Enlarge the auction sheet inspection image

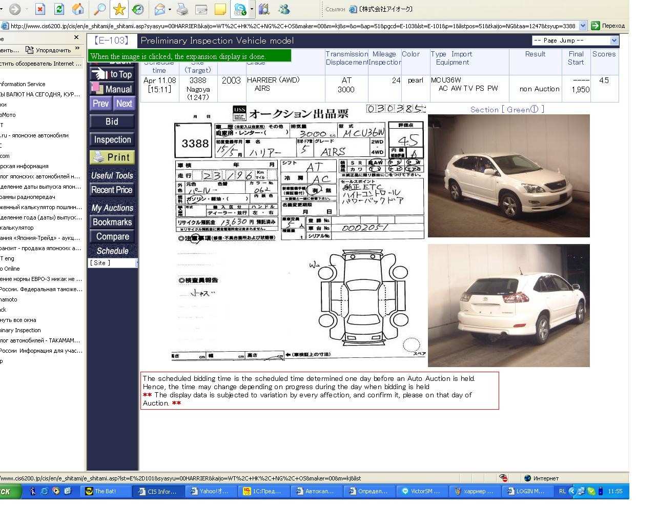[299, 232]
